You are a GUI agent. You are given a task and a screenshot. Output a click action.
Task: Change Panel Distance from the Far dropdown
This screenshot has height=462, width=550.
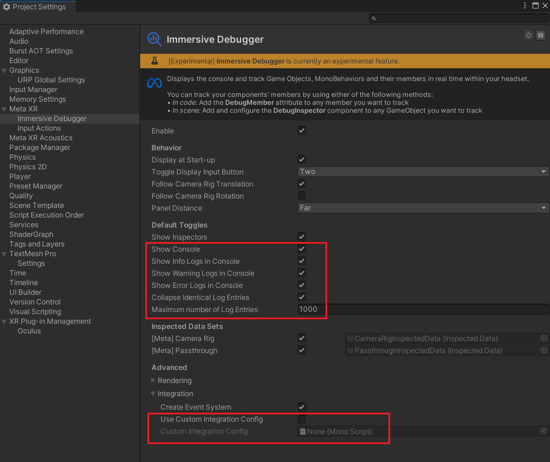coord(422,208)
